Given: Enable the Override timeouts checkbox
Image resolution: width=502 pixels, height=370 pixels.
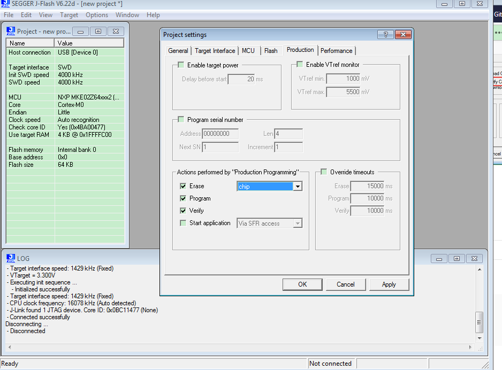Looking at the screenshot, I should coord(324,172).
